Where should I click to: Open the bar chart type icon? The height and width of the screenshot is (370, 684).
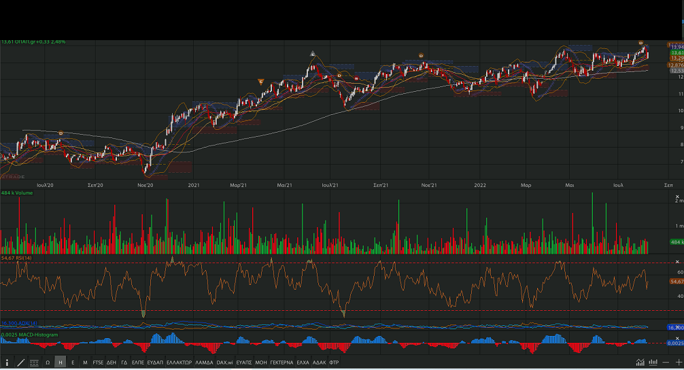[x=653, y=362]
